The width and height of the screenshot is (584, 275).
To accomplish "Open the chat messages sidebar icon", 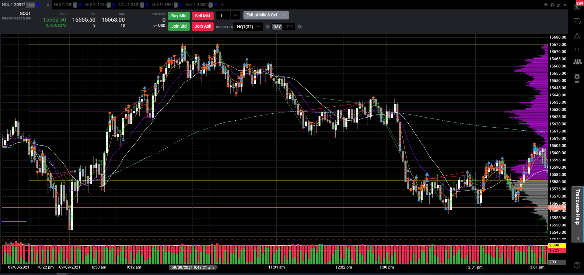I will 577,21.
